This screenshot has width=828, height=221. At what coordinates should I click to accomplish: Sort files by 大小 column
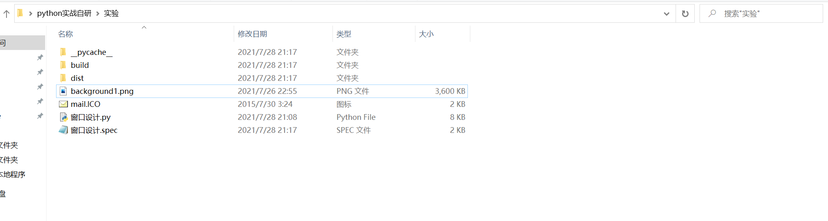pyautogui.click(x=426, y=34)
